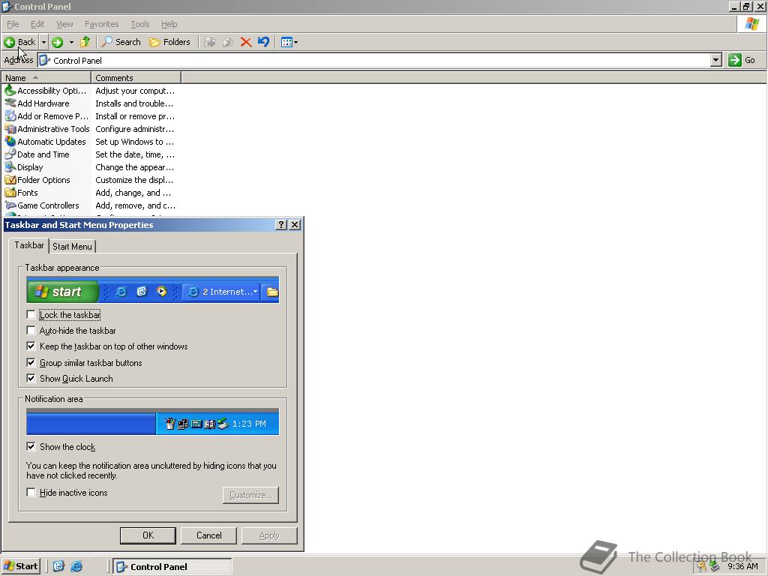This screenshot has width=768, height=576.
Task: Click 'Set up Windows to …' comment
Action: coord(135,142)
